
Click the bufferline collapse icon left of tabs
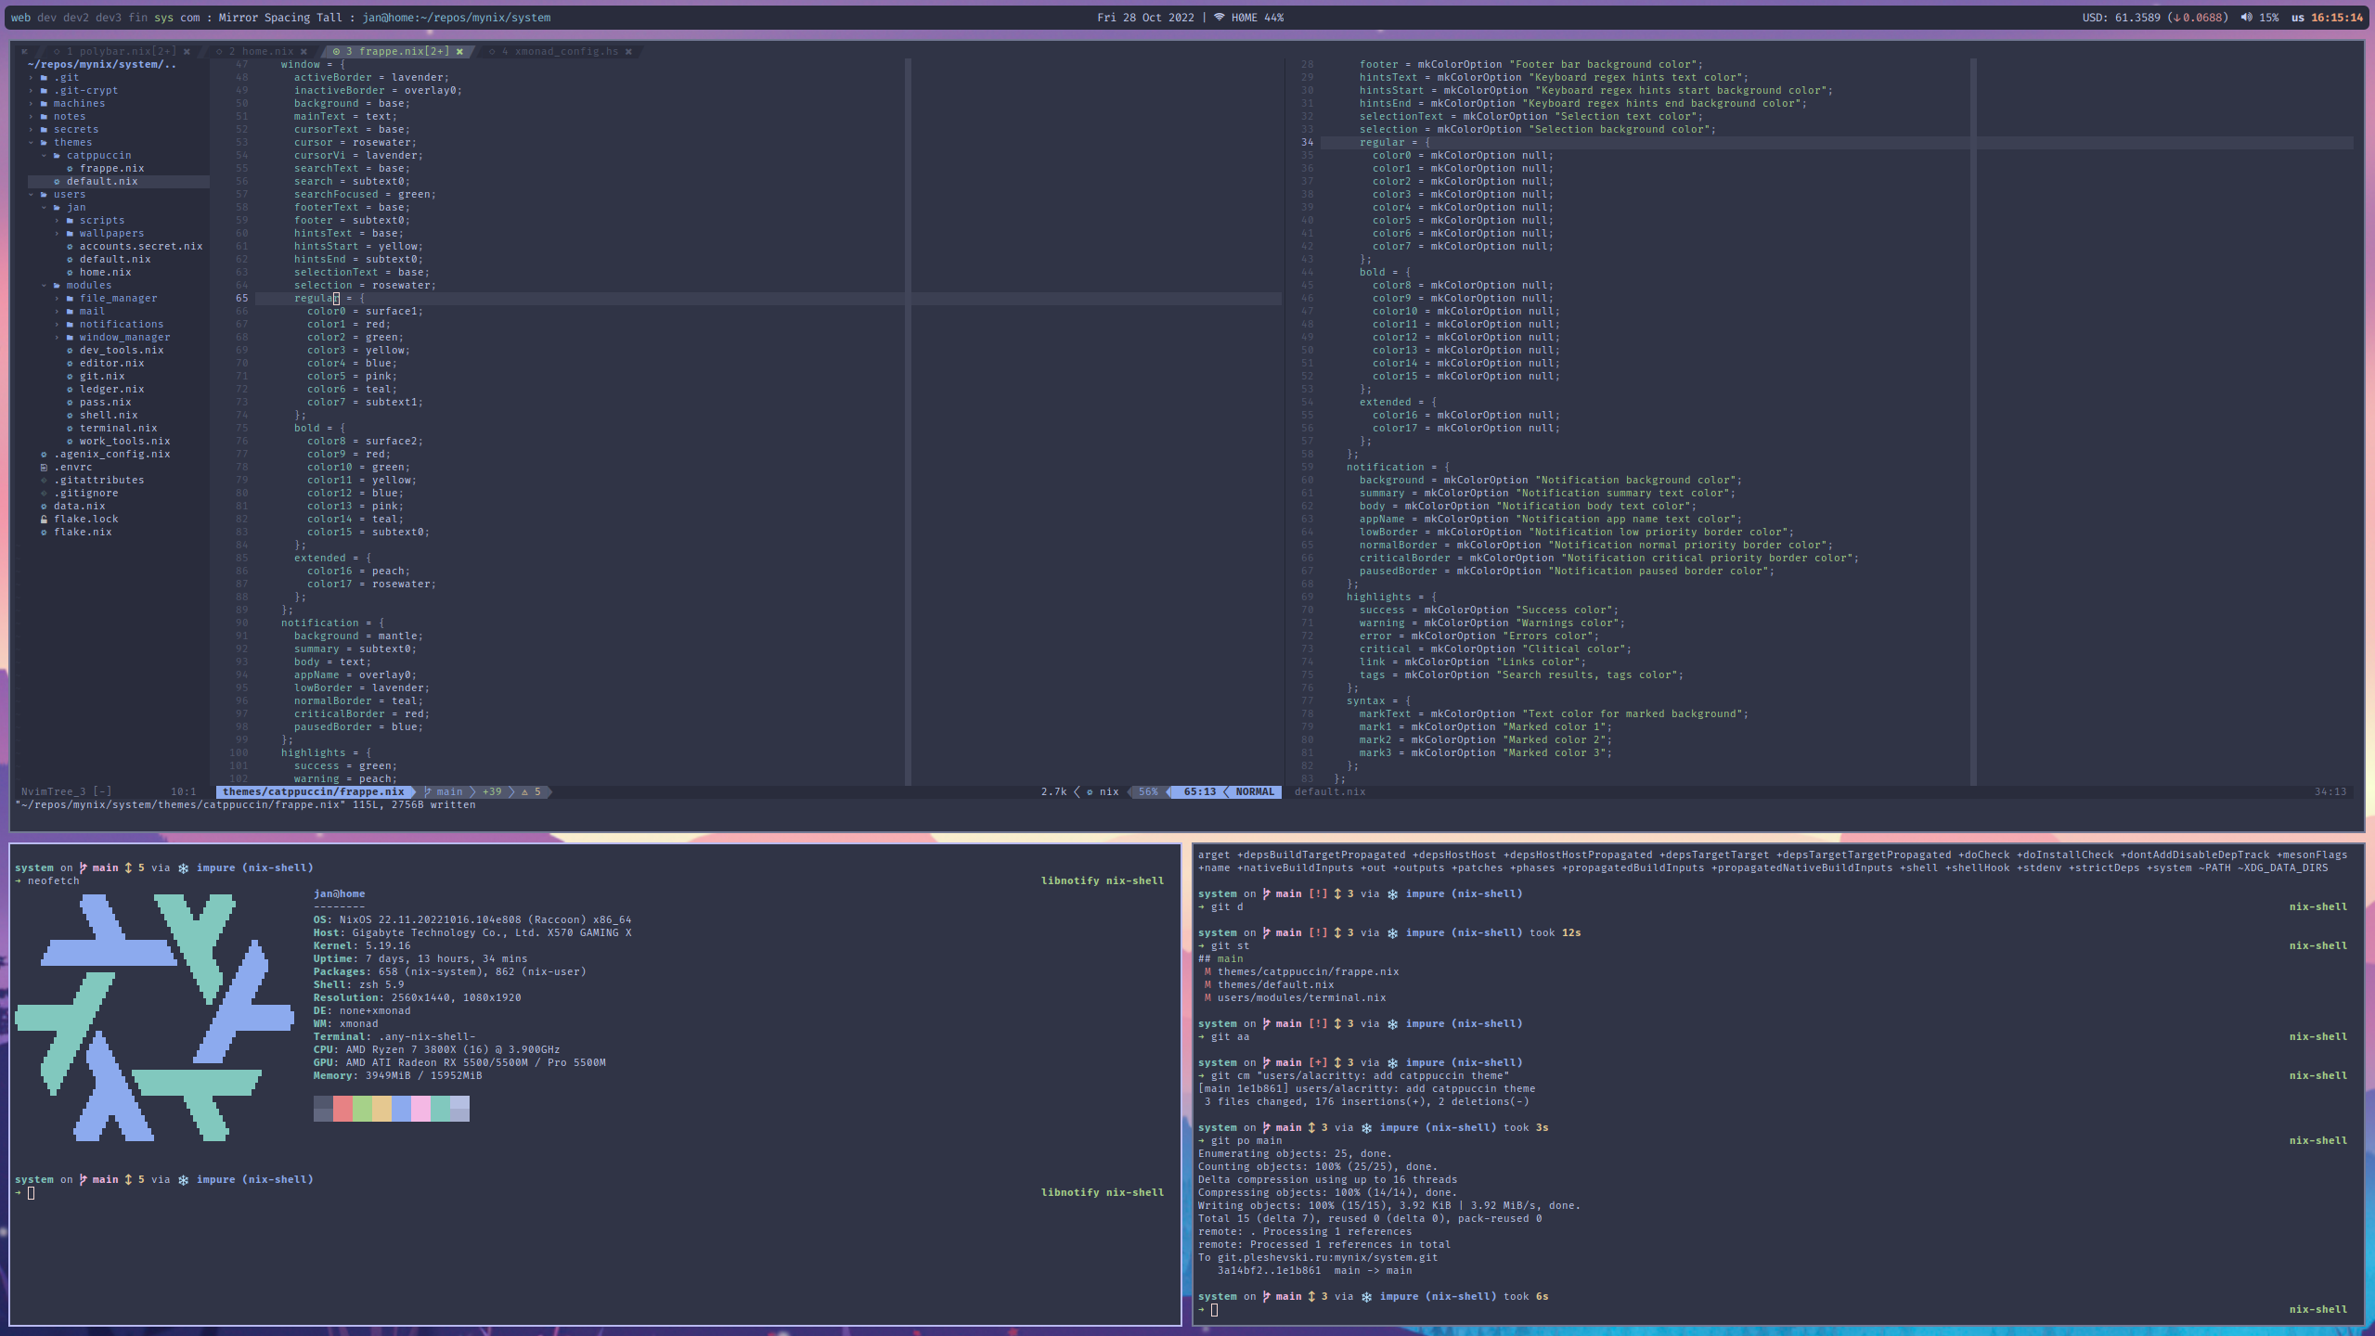pos(24,52)
